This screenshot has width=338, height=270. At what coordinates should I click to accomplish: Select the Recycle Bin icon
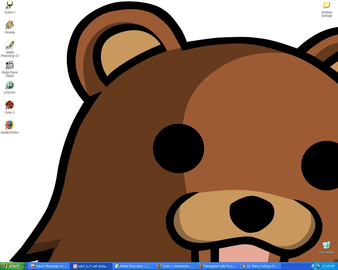click(x=326, y=245)
